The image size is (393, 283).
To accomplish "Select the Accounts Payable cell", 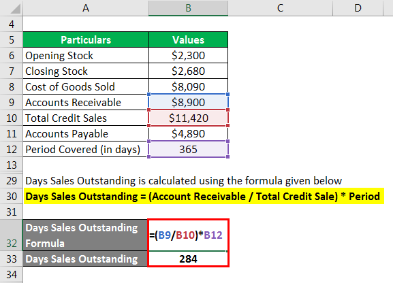I will [86, 134].
